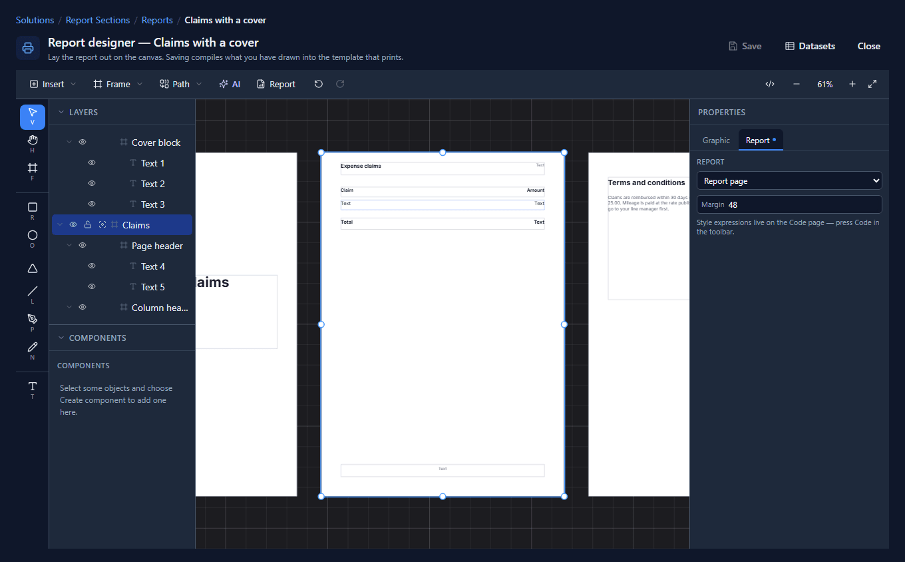Collapse the Layers panel section
The image size is (905, 562).
click(61, 113)
